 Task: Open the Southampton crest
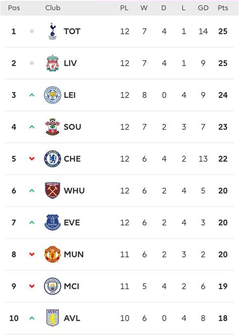point(52,127)
